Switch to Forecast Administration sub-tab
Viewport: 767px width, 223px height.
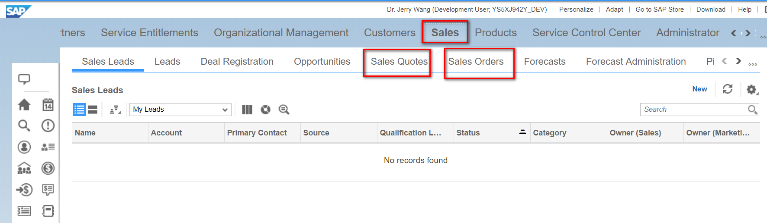pyautogui.click(x=636, y=61)
